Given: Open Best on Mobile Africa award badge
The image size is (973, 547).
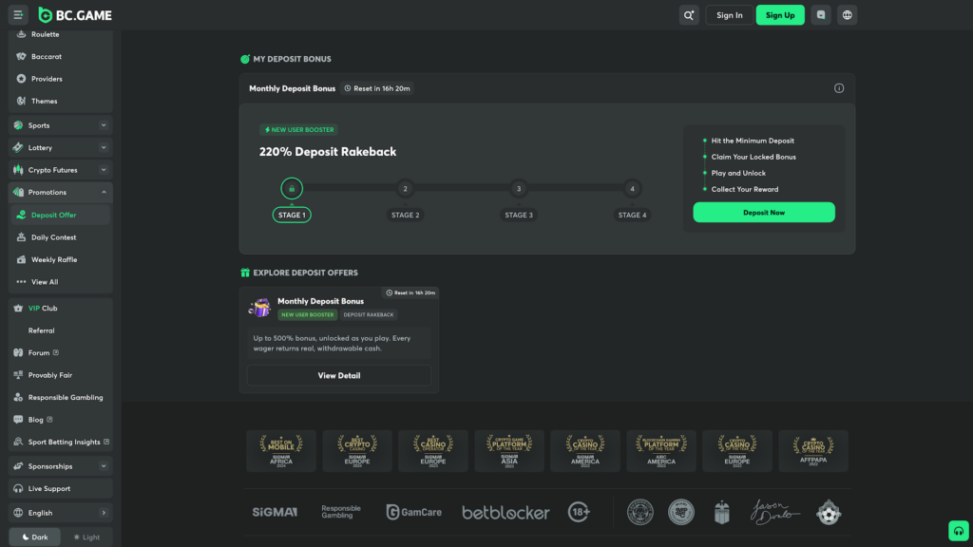Looking at the screenshot, I should coord(281,451).
